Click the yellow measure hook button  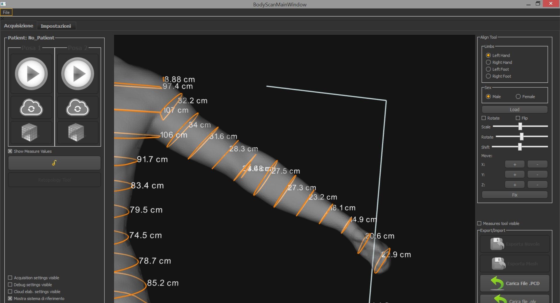55,163
